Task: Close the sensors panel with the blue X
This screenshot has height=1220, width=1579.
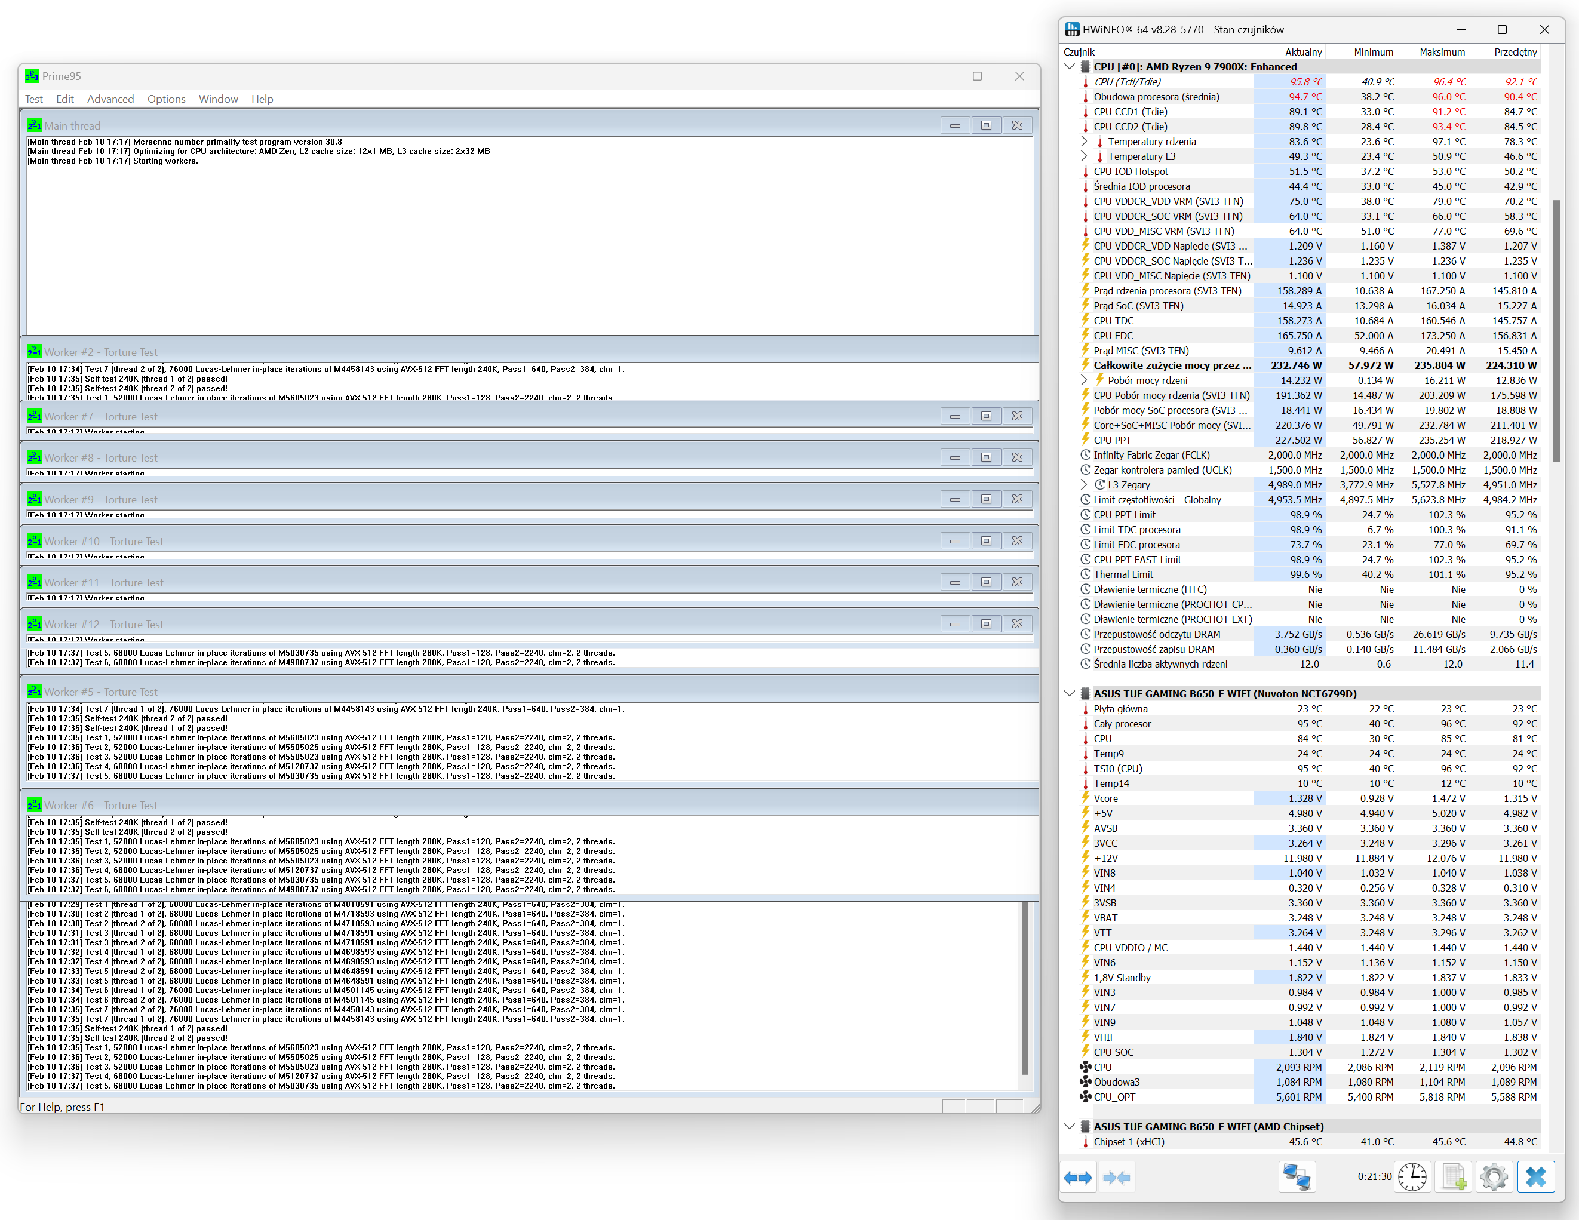Action: (x=1535, y=1178)
